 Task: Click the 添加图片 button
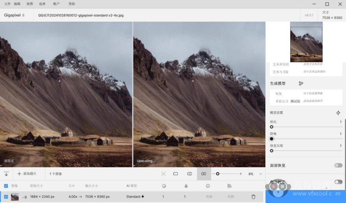click(x=27, y=174)
